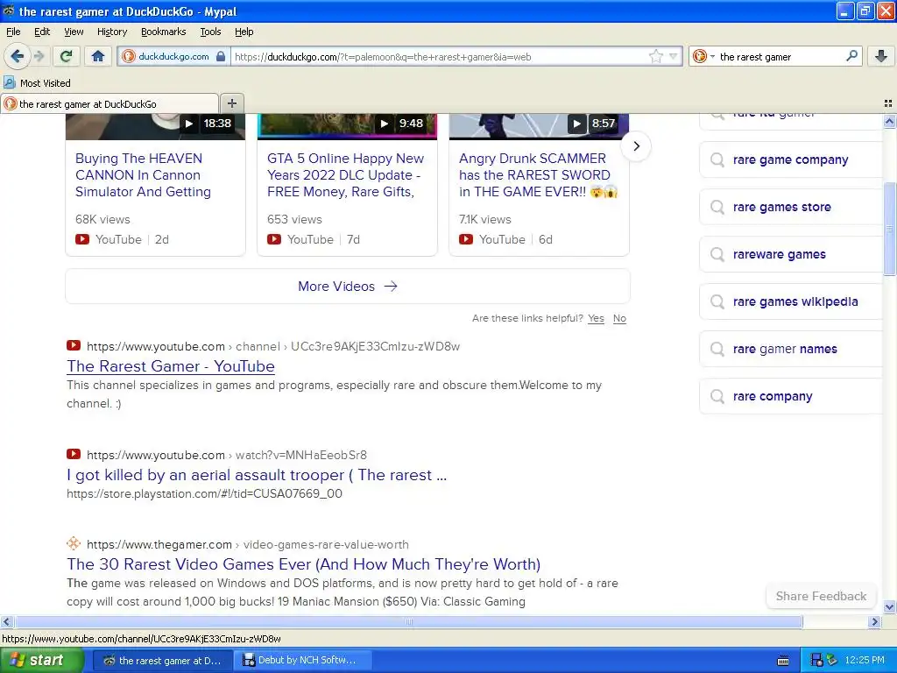Image resolution: width=897 pixels, height=673 pixels.
Task: Select rare gamer names suggestion
Action: [x=791, y=349]
